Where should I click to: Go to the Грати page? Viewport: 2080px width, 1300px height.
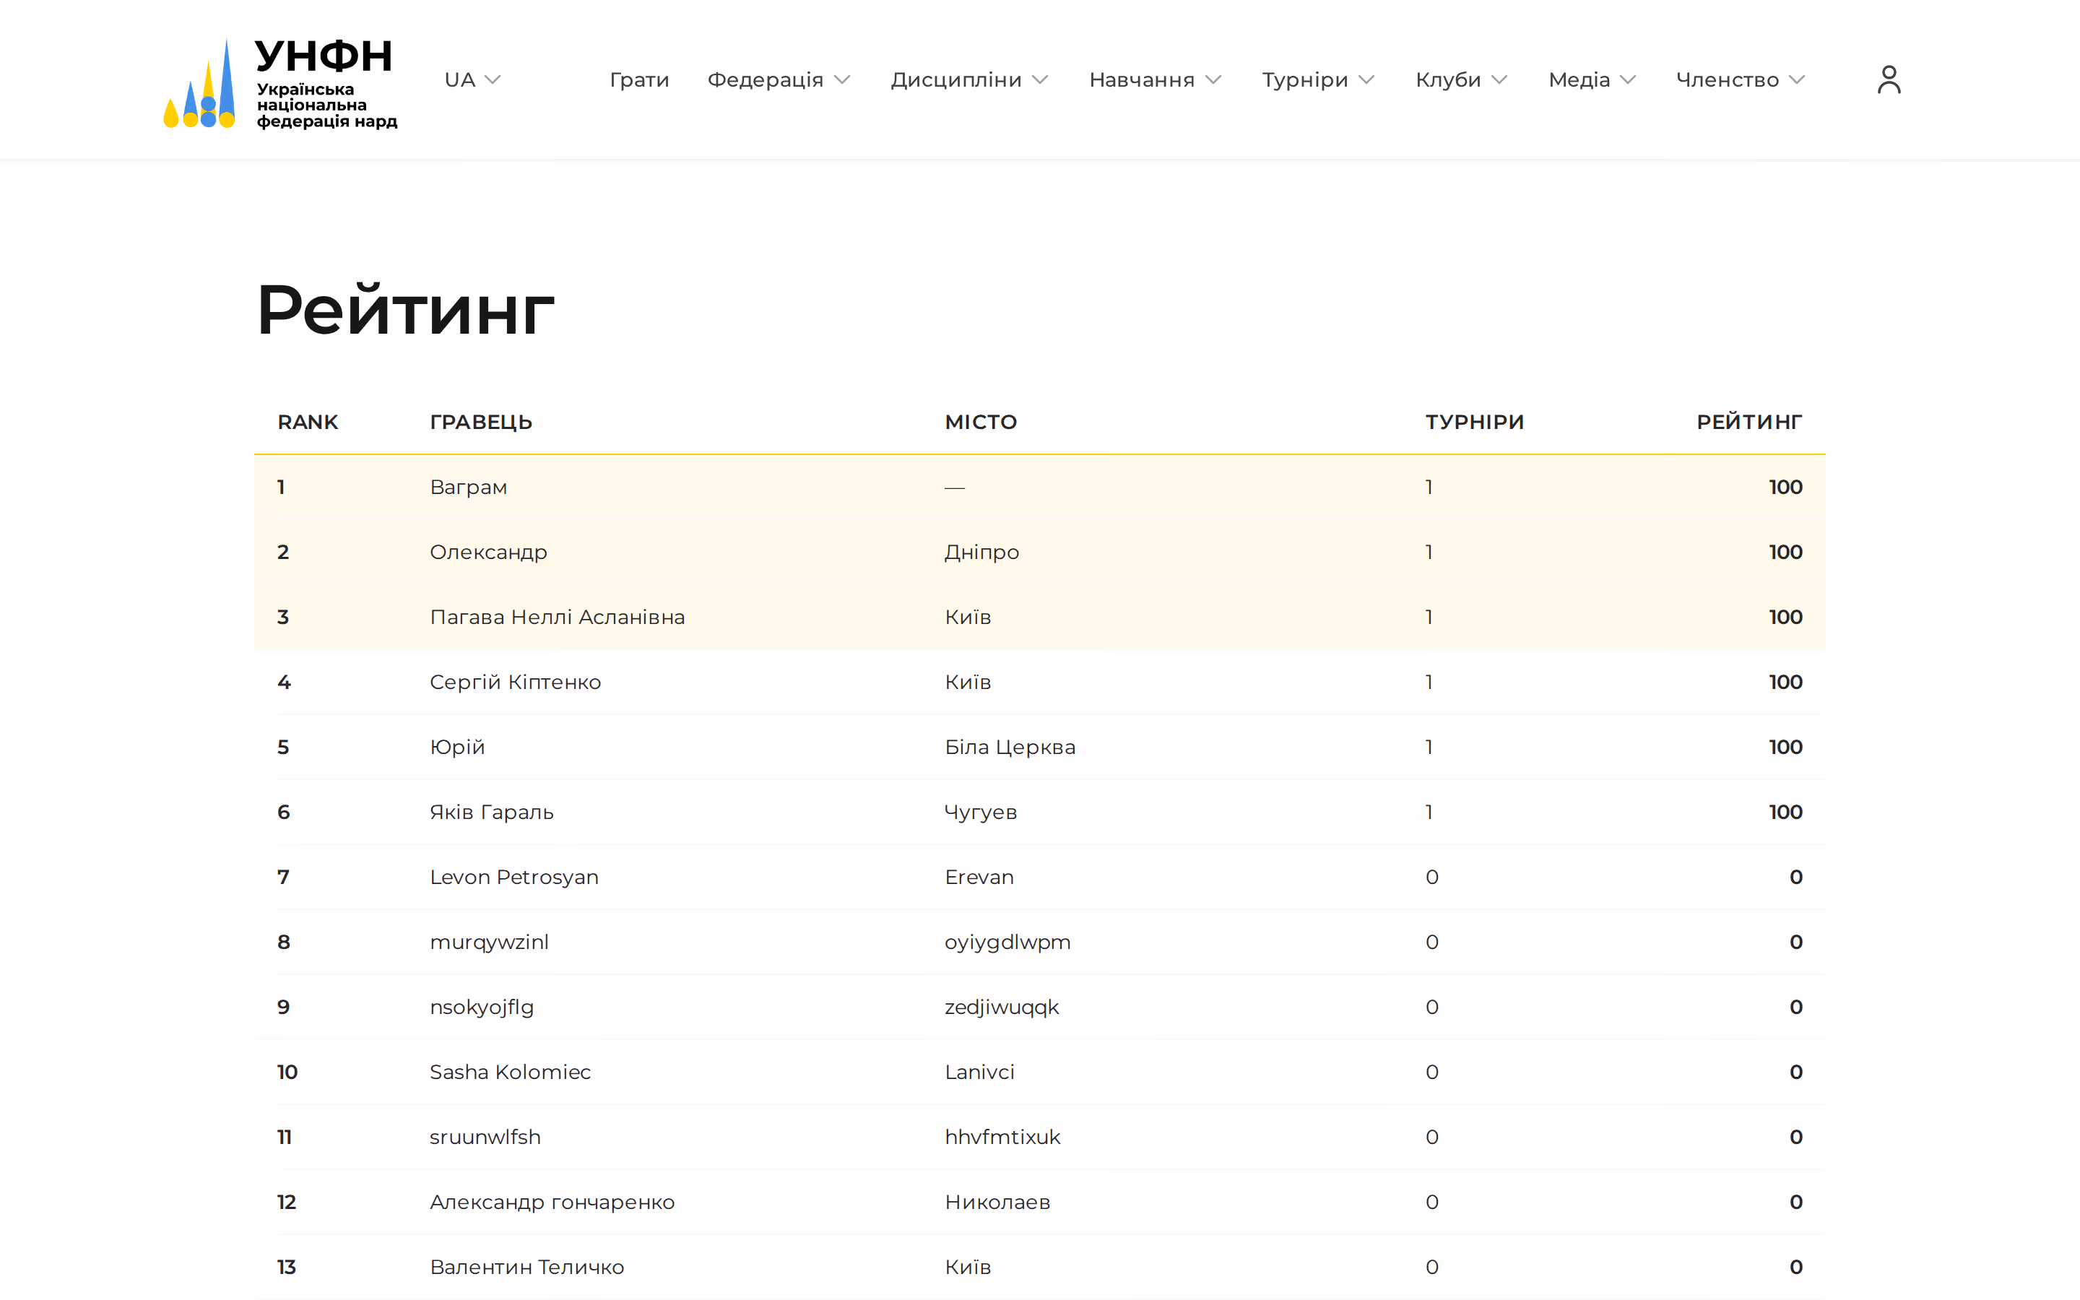[x=639, y=80]
